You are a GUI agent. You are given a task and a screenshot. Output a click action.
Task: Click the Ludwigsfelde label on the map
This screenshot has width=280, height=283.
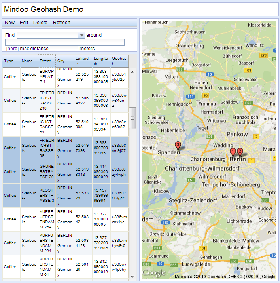coord(196,264)
